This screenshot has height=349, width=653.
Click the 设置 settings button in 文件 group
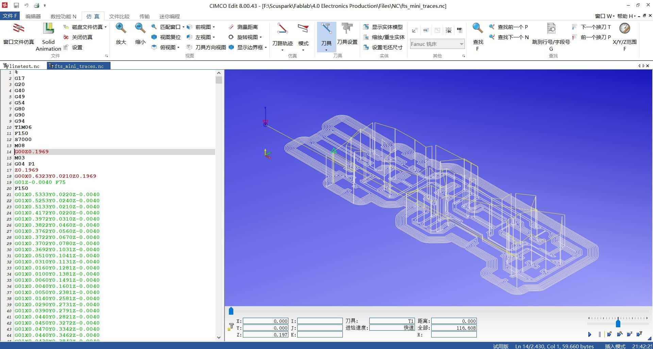(73, 47)
